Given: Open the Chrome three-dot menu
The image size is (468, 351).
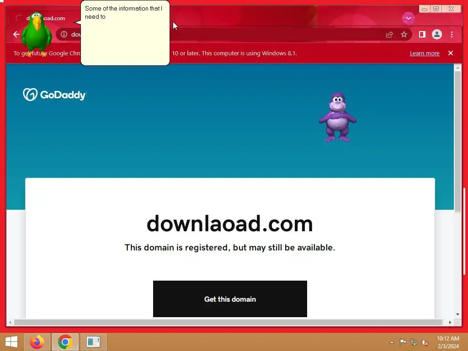Looking at the screenshot, I should (x=452, y=35).
